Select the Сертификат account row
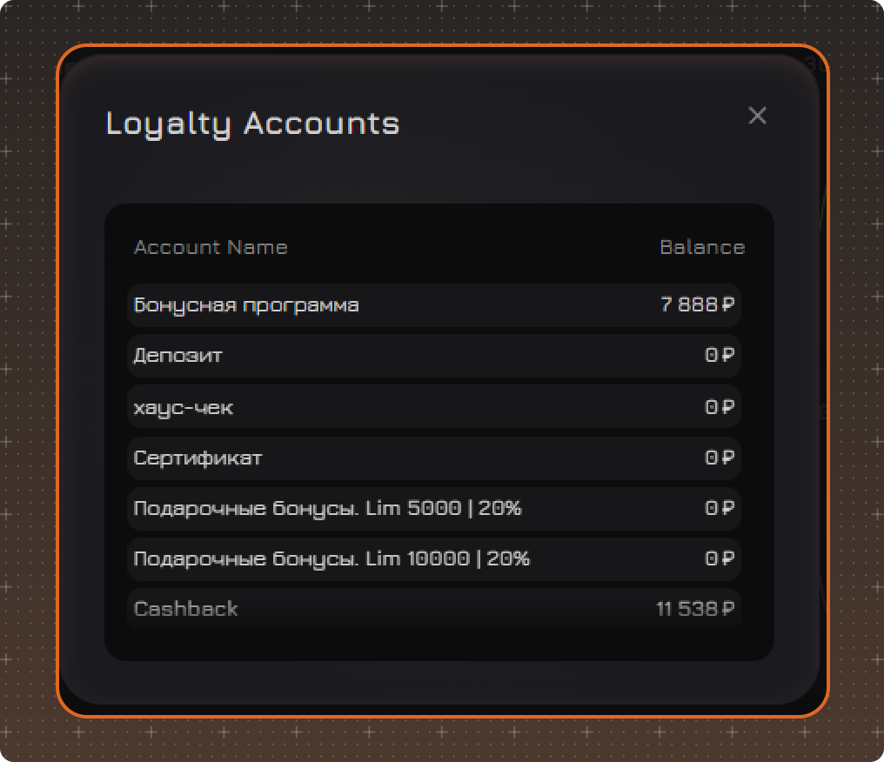The image size is (884, 762). pos(434,458)
